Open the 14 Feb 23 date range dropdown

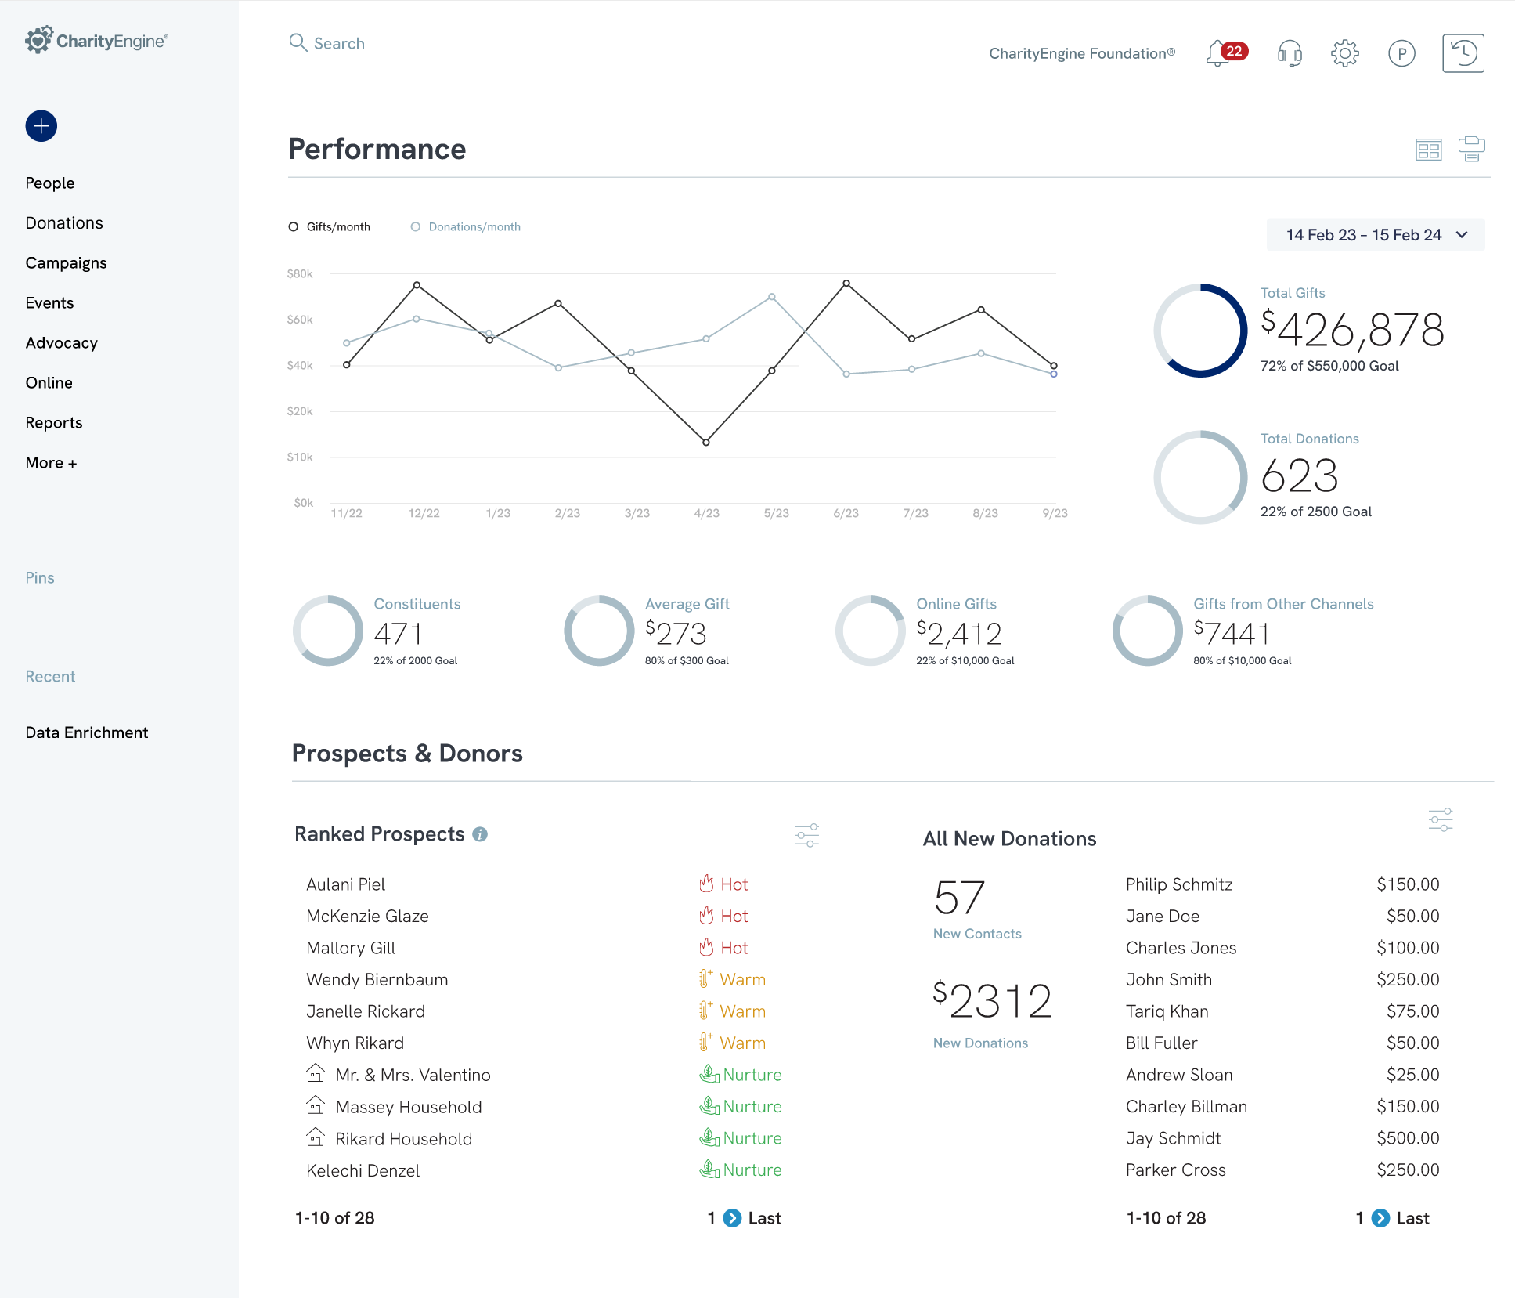pos(1375,235)
